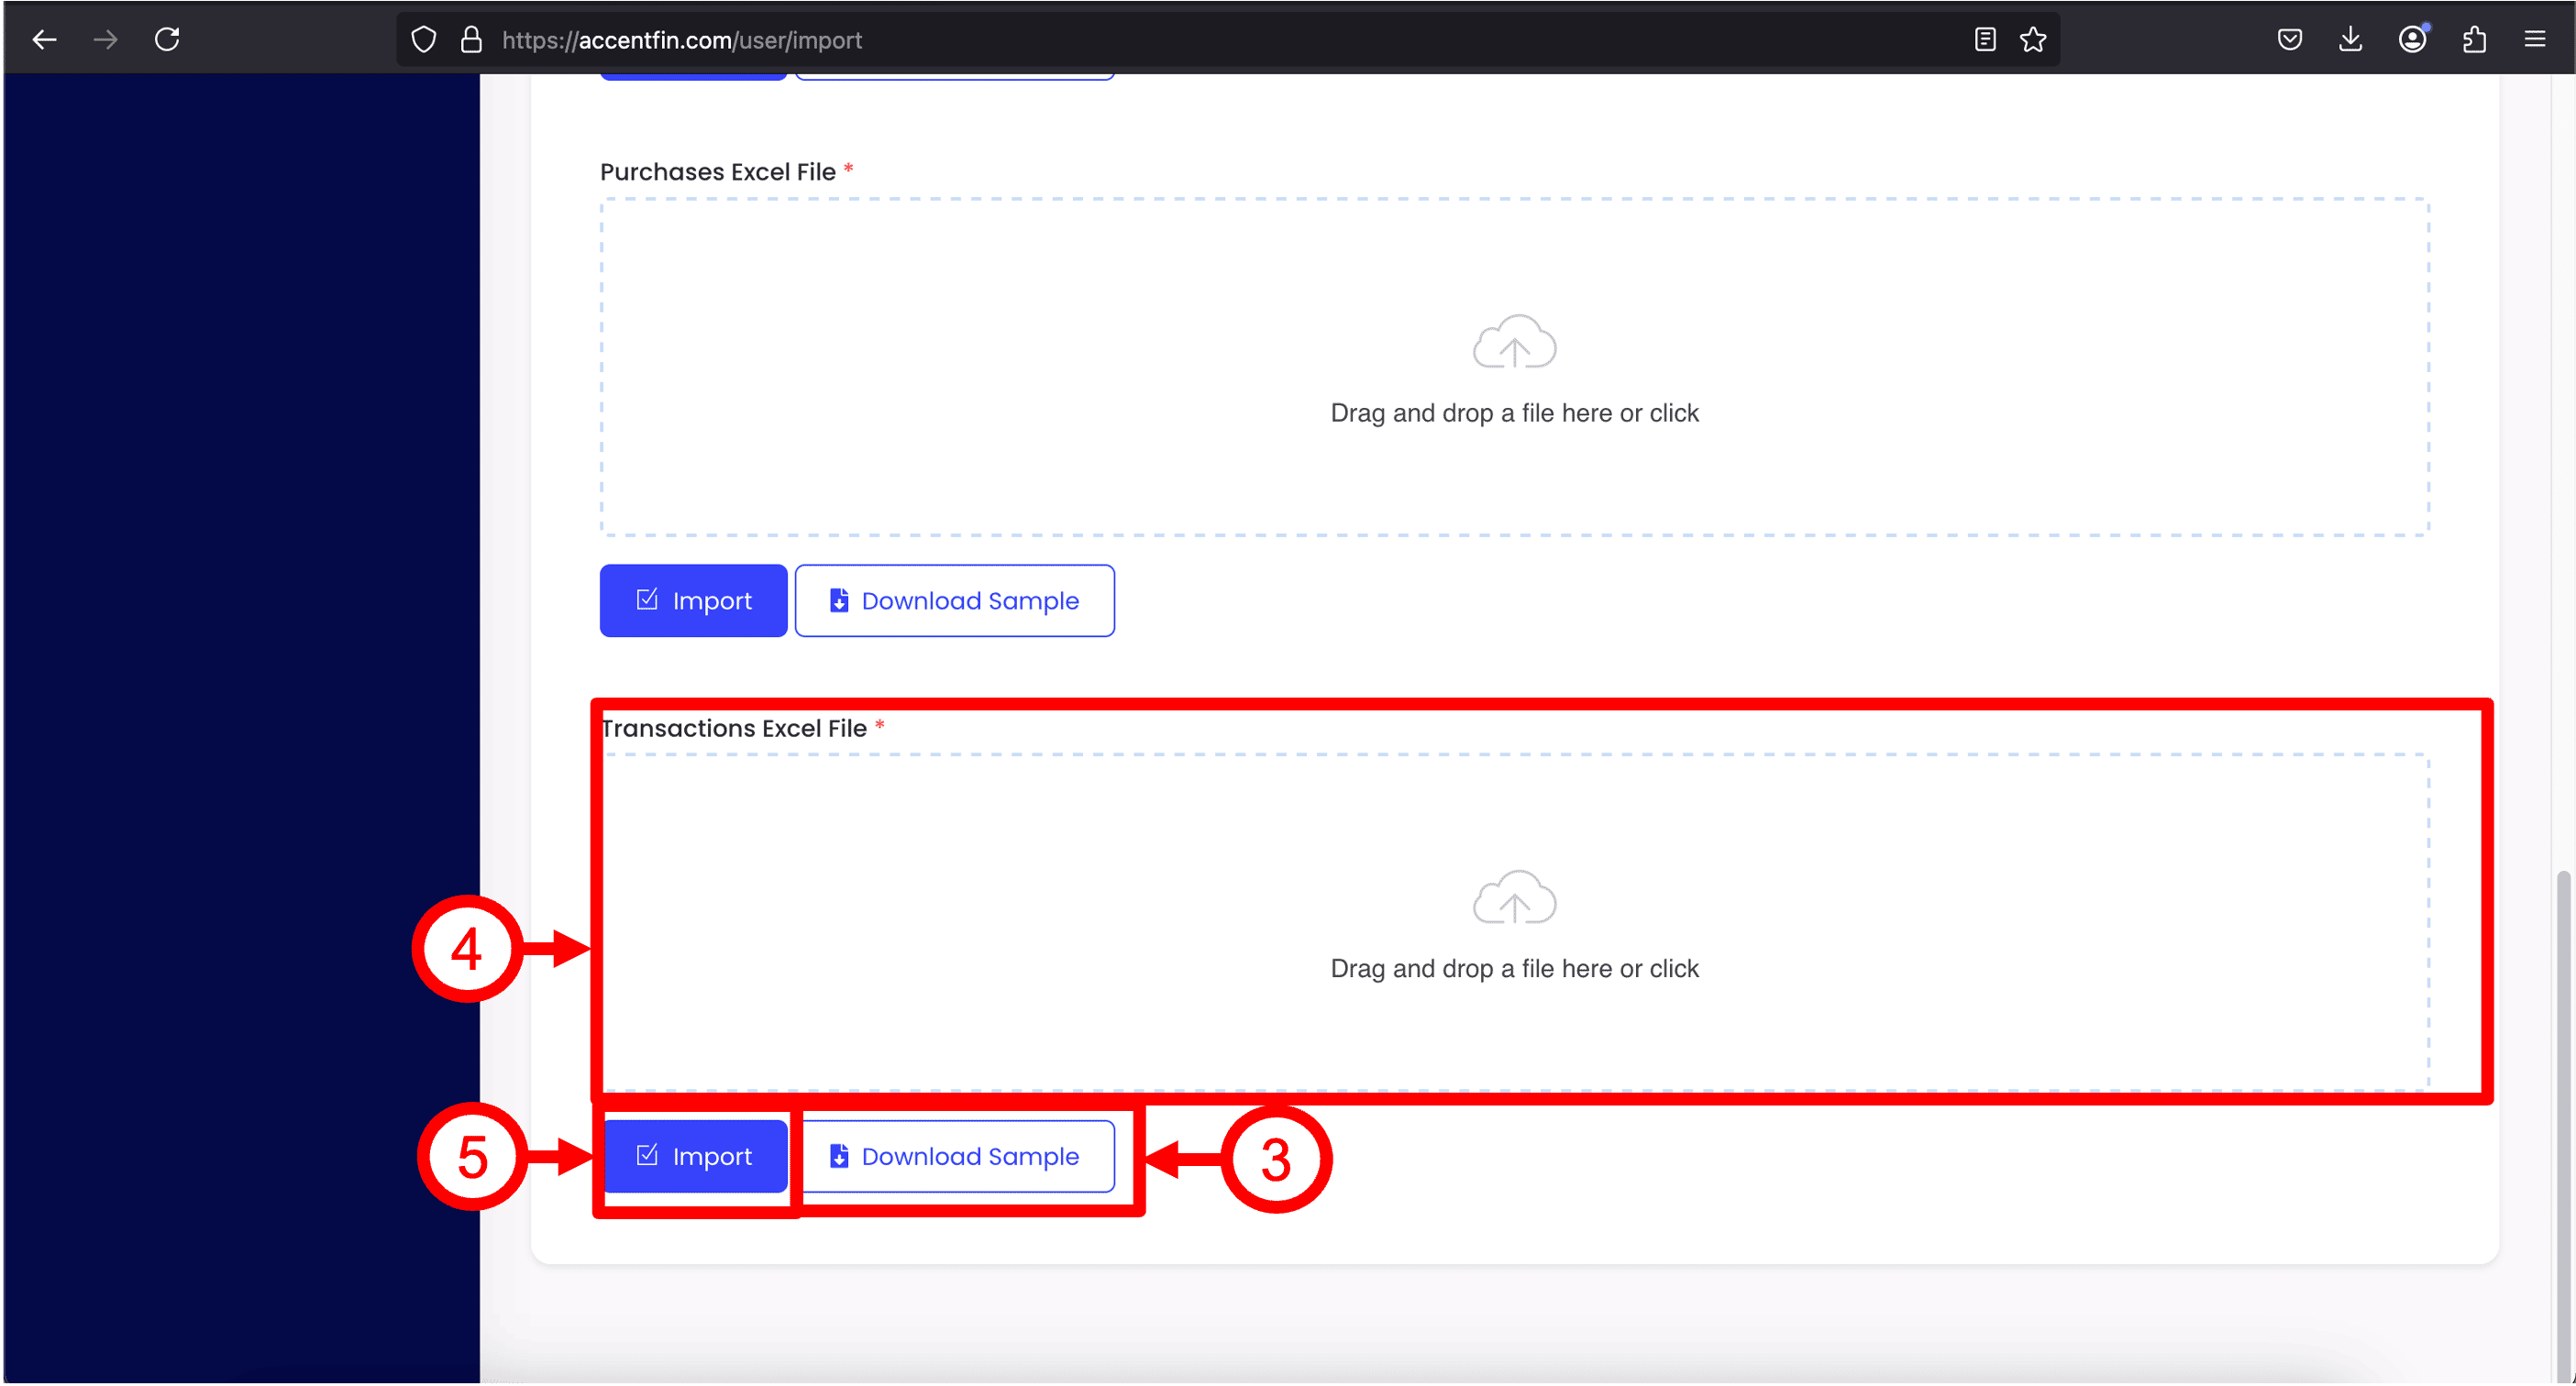Open the Firefox account profile icon
The image size is (2576, 1386).
2413,40
